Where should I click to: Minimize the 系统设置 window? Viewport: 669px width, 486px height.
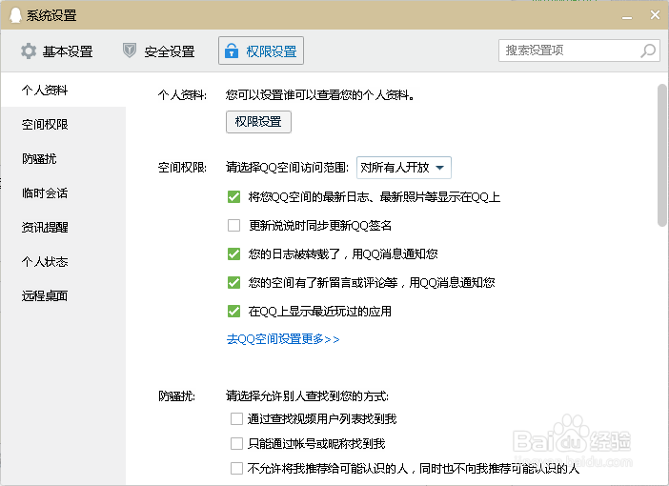pyautogui.click(x=627, y=16)
